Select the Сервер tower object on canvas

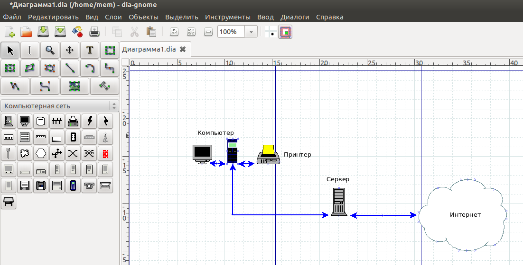(338, 202)
